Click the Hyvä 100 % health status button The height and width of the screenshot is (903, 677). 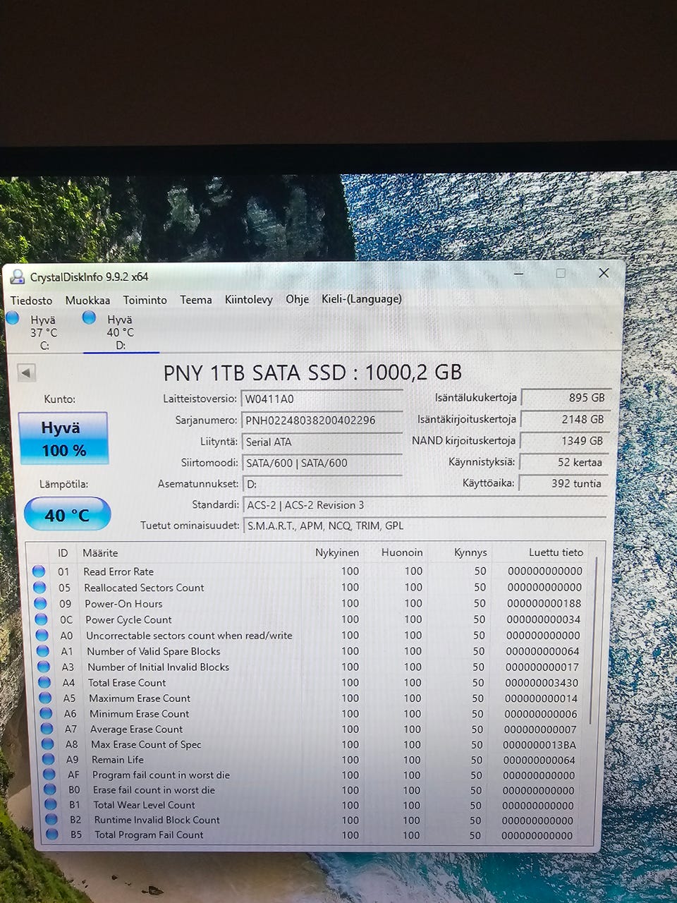(63, 439)
